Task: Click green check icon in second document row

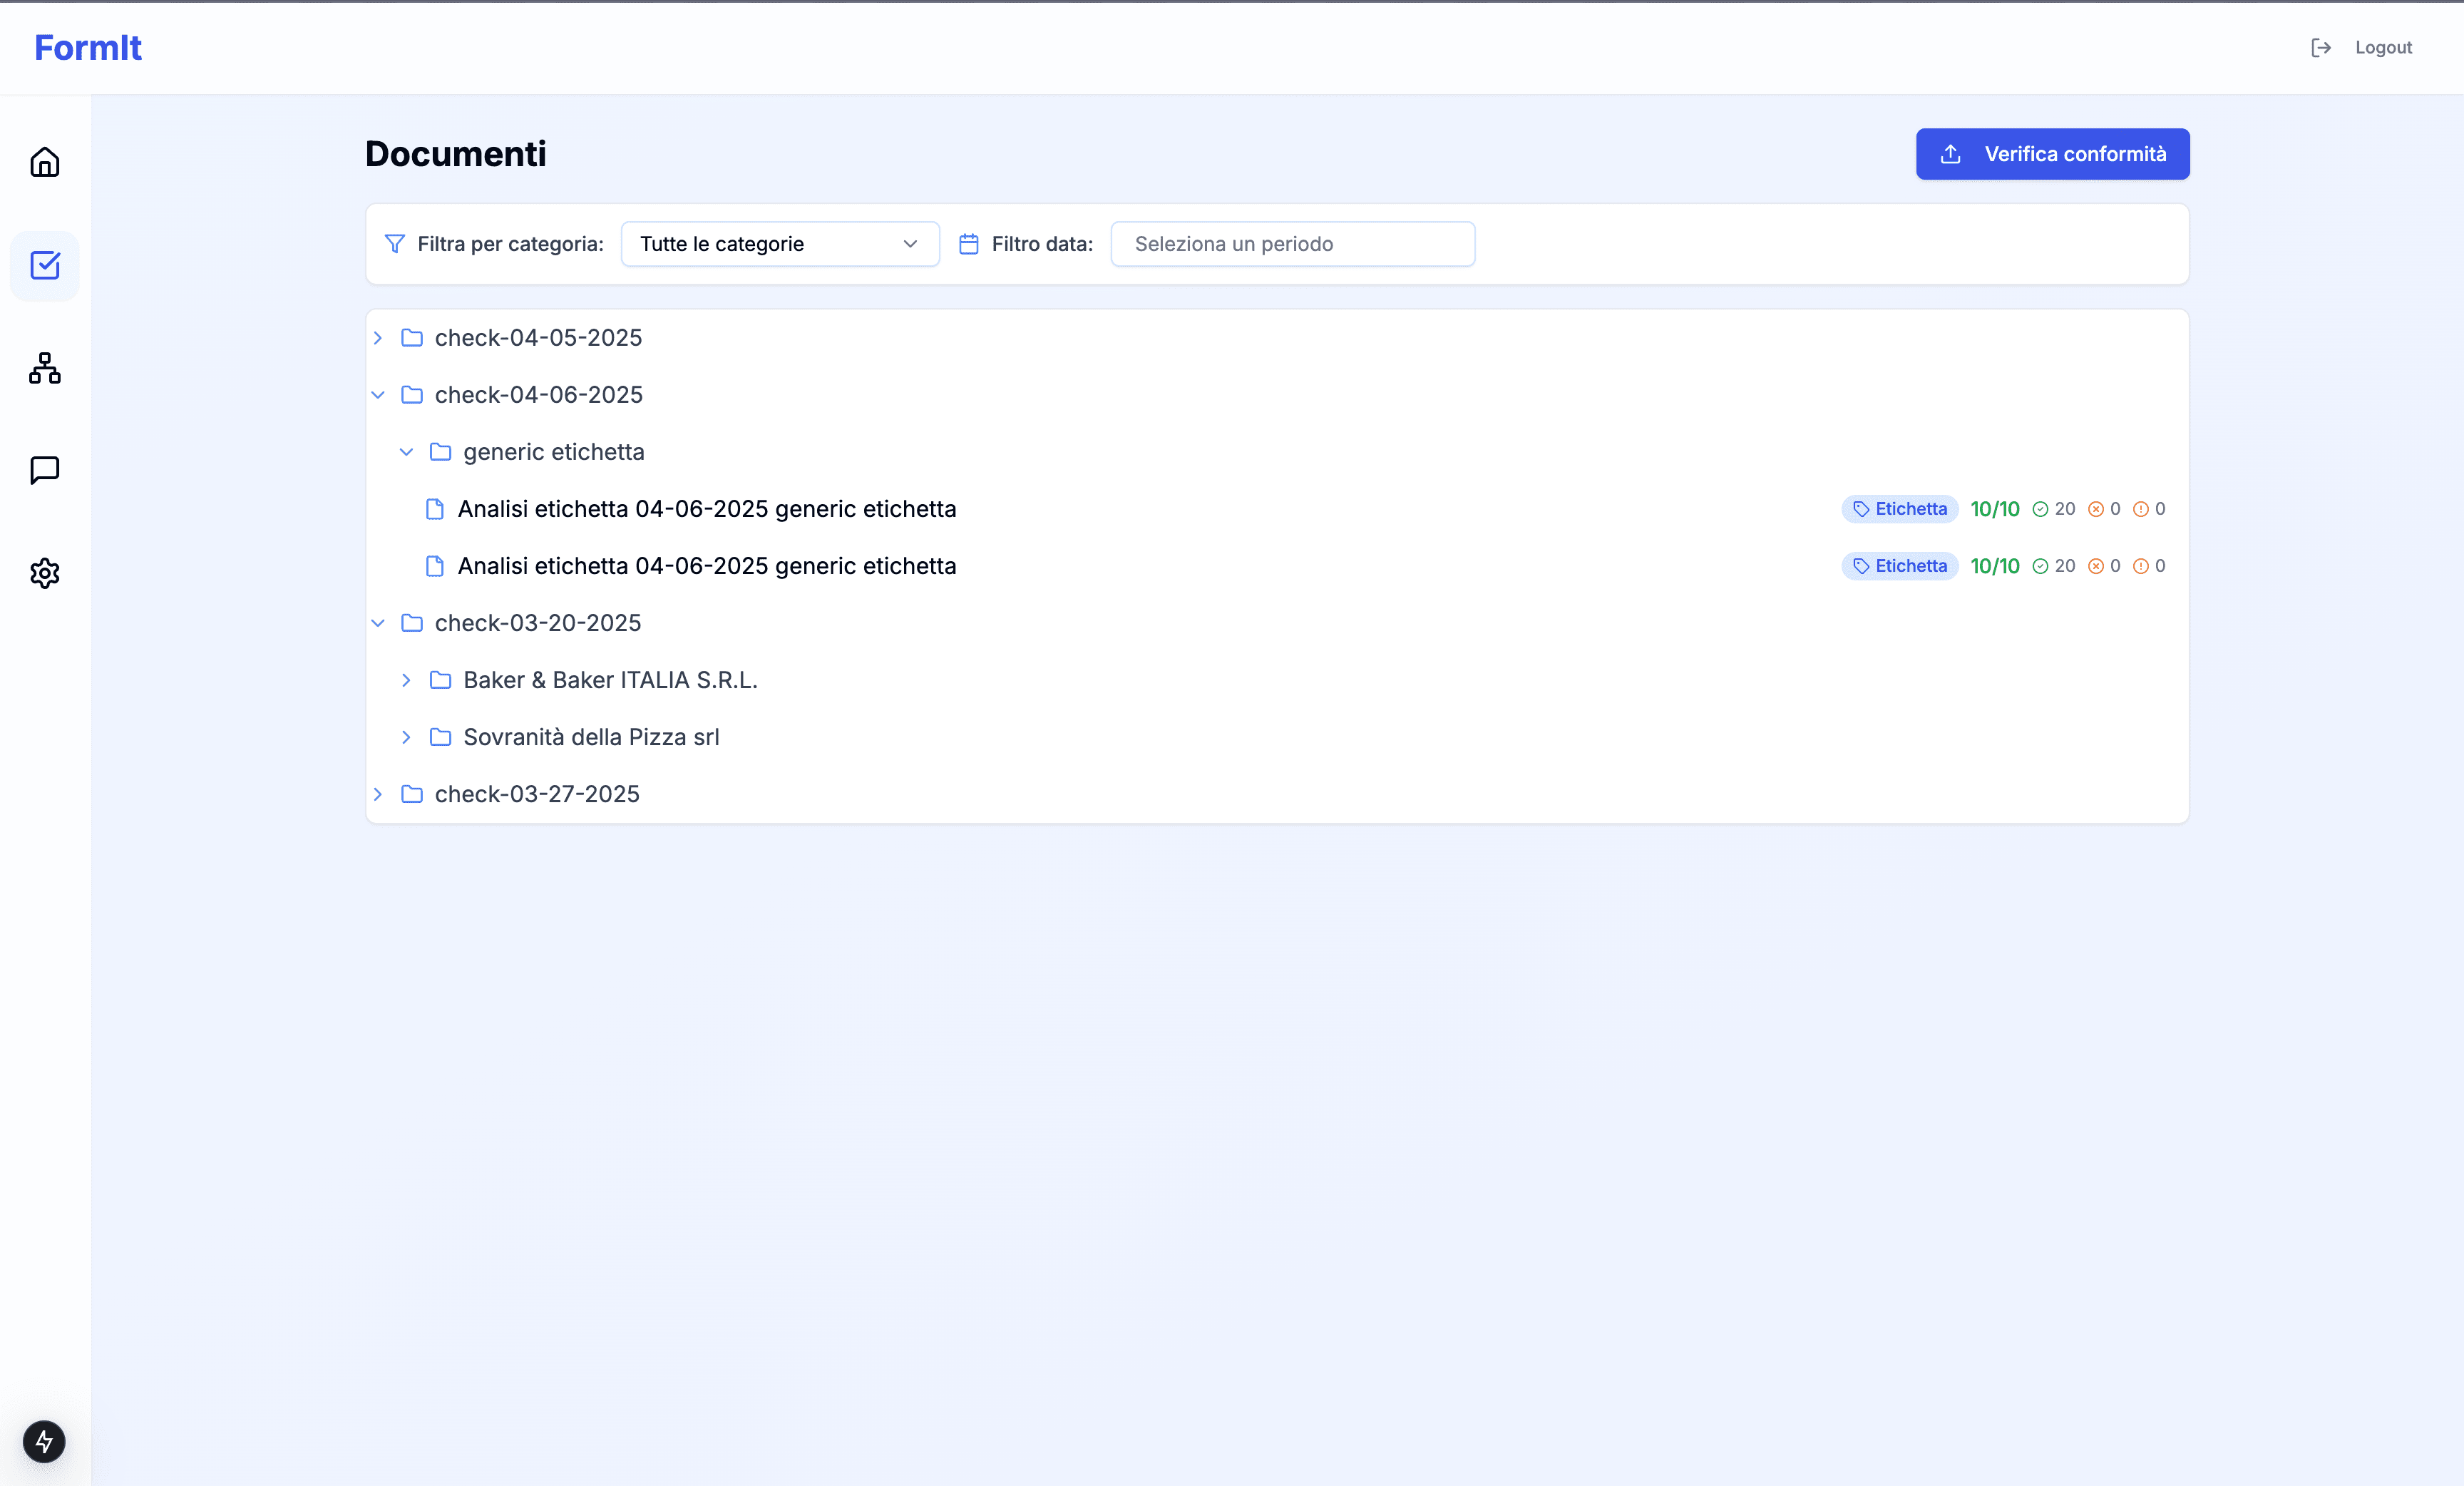Action: tap(2040, 566)
